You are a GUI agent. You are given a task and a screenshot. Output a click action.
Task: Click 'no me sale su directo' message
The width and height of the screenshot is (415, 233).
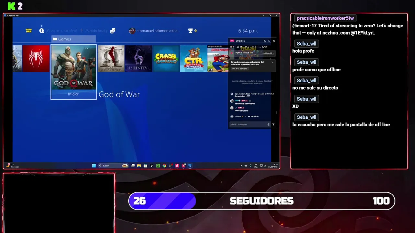pos(315,88)
